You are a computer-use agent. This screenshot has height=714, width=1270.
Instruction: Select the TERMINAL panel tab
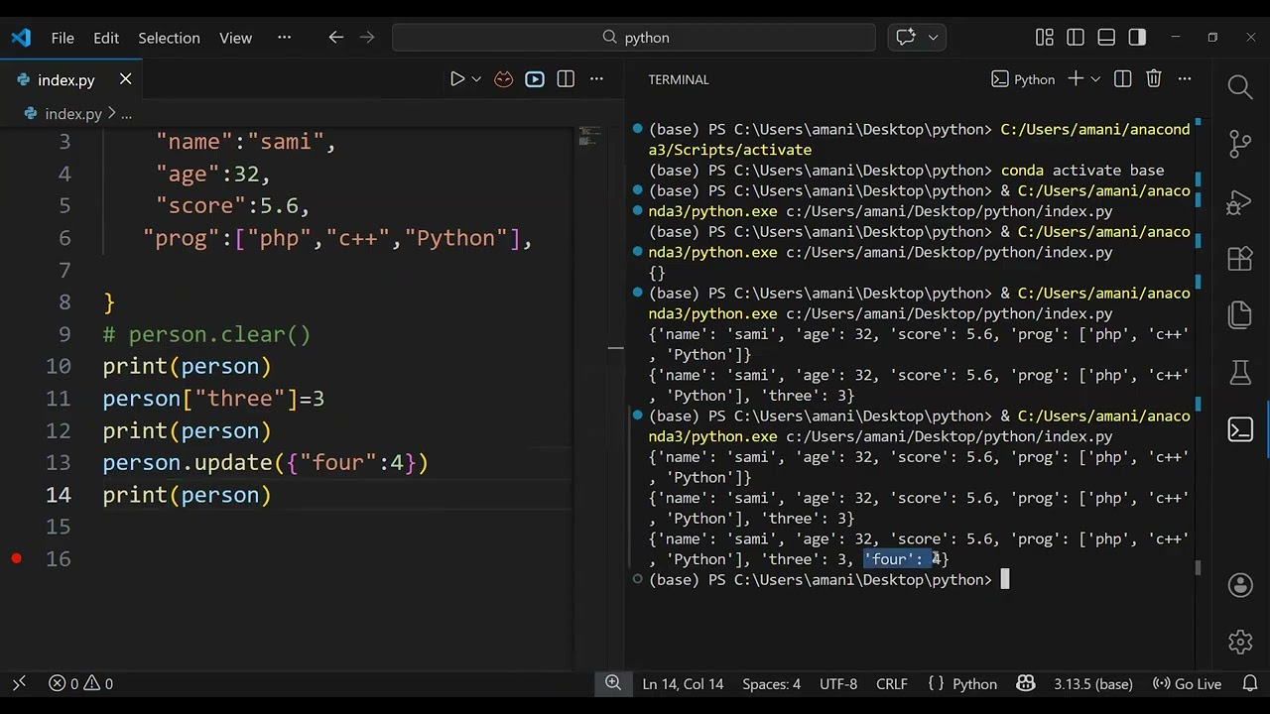679,79
